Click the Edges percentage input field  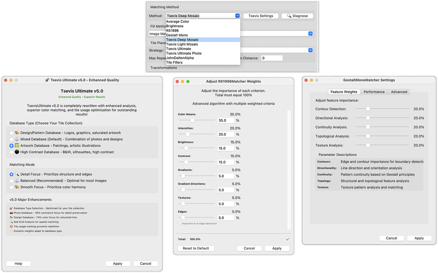pyautogui.click(x=226, y=218)
